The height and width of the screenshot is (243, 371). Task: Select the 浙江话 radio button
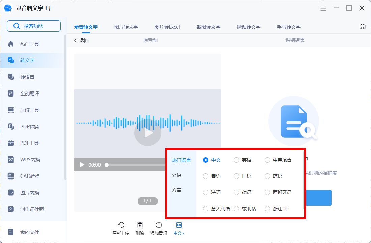(267, 209)
